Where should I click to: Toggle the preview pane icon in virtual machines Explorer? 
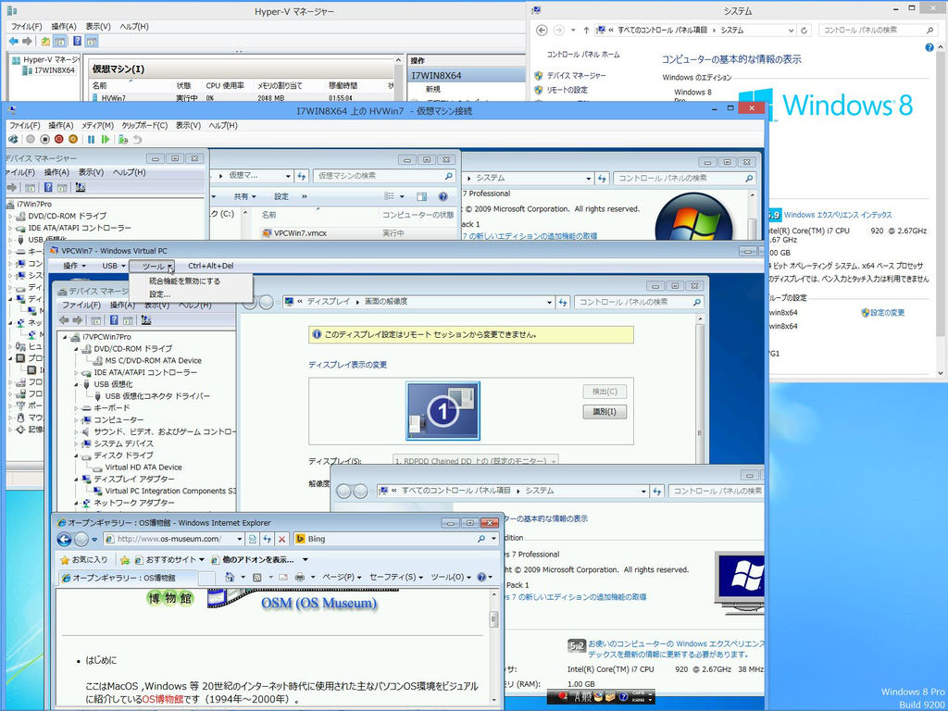tap(422, 196)
